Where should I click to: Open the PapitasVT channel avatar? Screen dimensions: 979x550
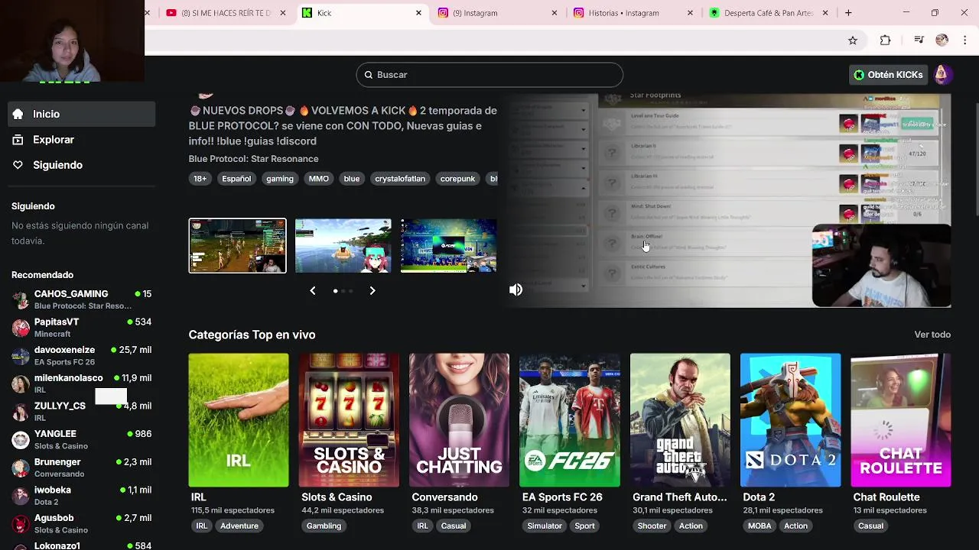21,328
